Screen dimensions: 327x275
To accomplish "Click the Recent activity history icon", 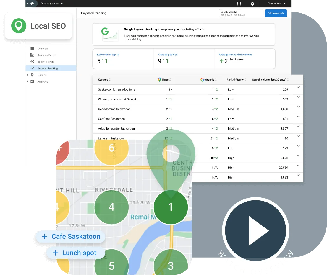I will coord(32,62).
